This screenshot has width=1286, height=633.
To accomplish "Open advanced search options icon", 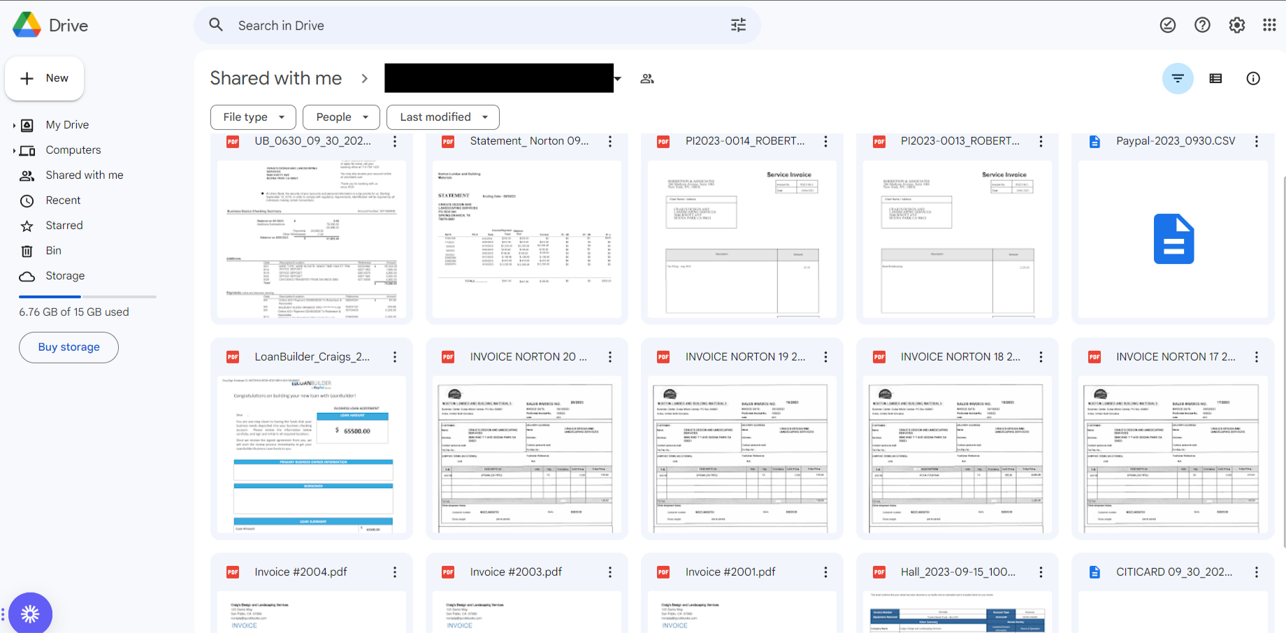I will click(x=739, y=25).
